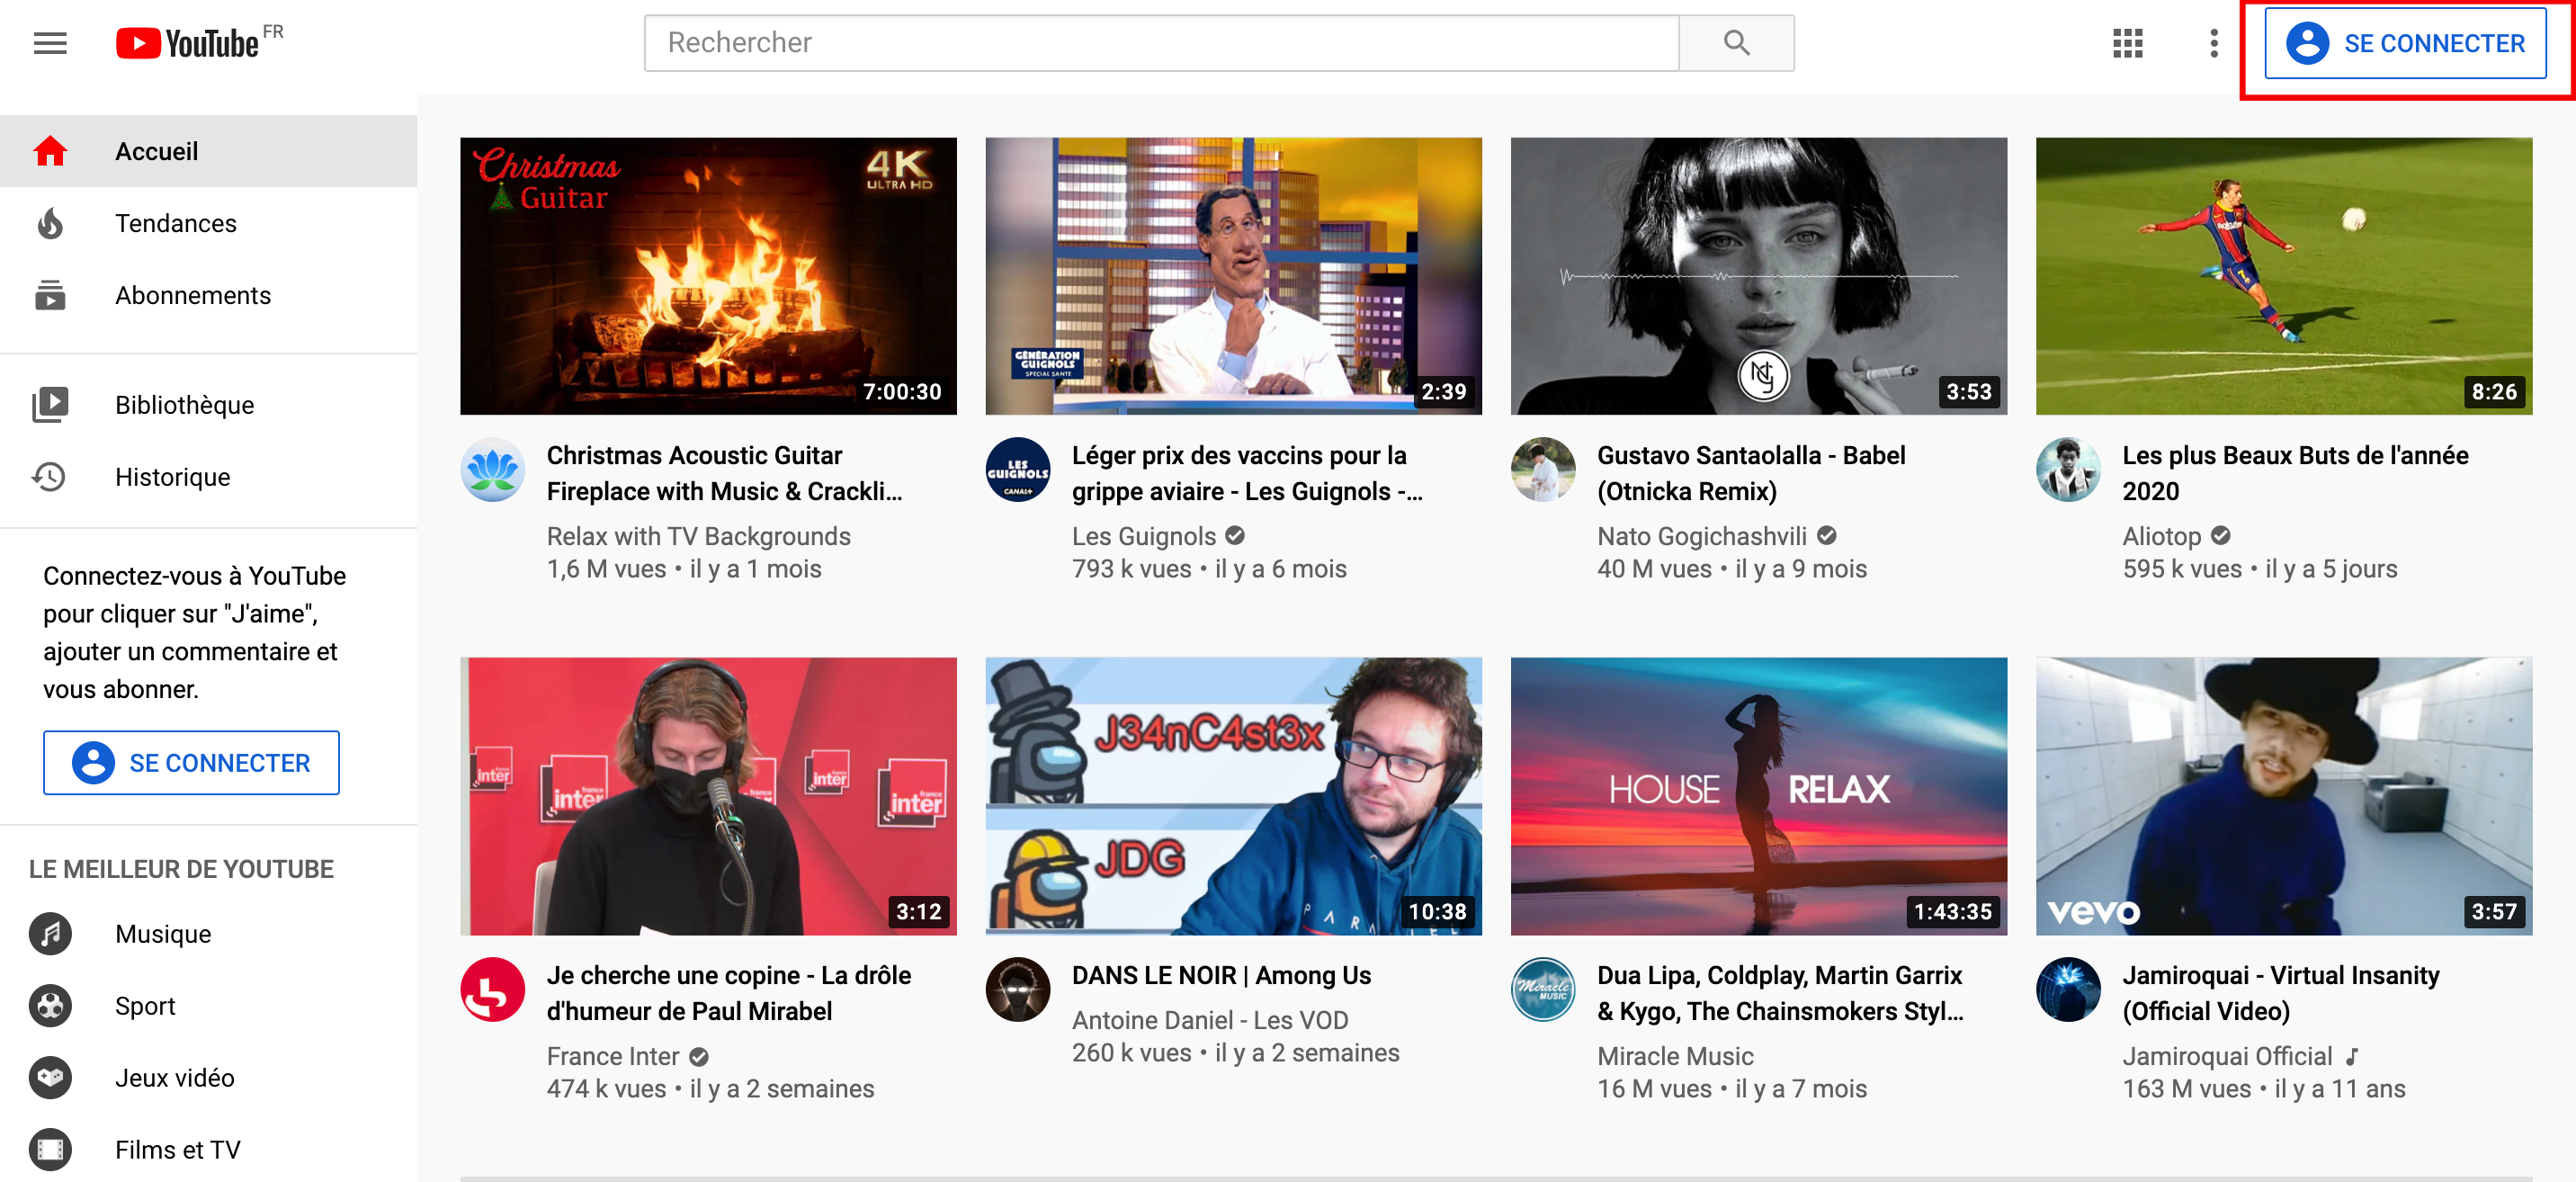Play the black-and-white Babel remix thumbnail
2576x1182 pixels.
pyautogui.click(x=1758, y=276)
